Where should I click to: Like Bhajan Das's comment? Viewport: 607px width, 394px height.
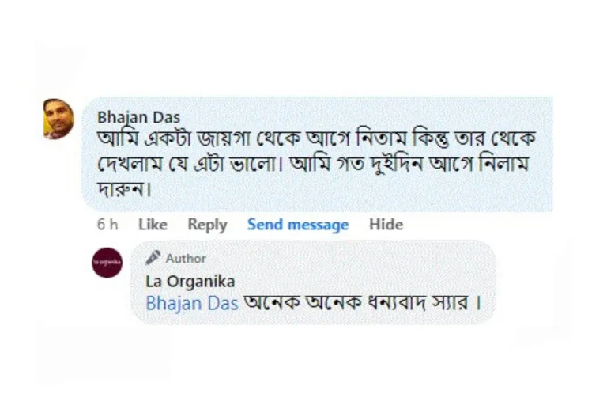click(x=153, y=225)
